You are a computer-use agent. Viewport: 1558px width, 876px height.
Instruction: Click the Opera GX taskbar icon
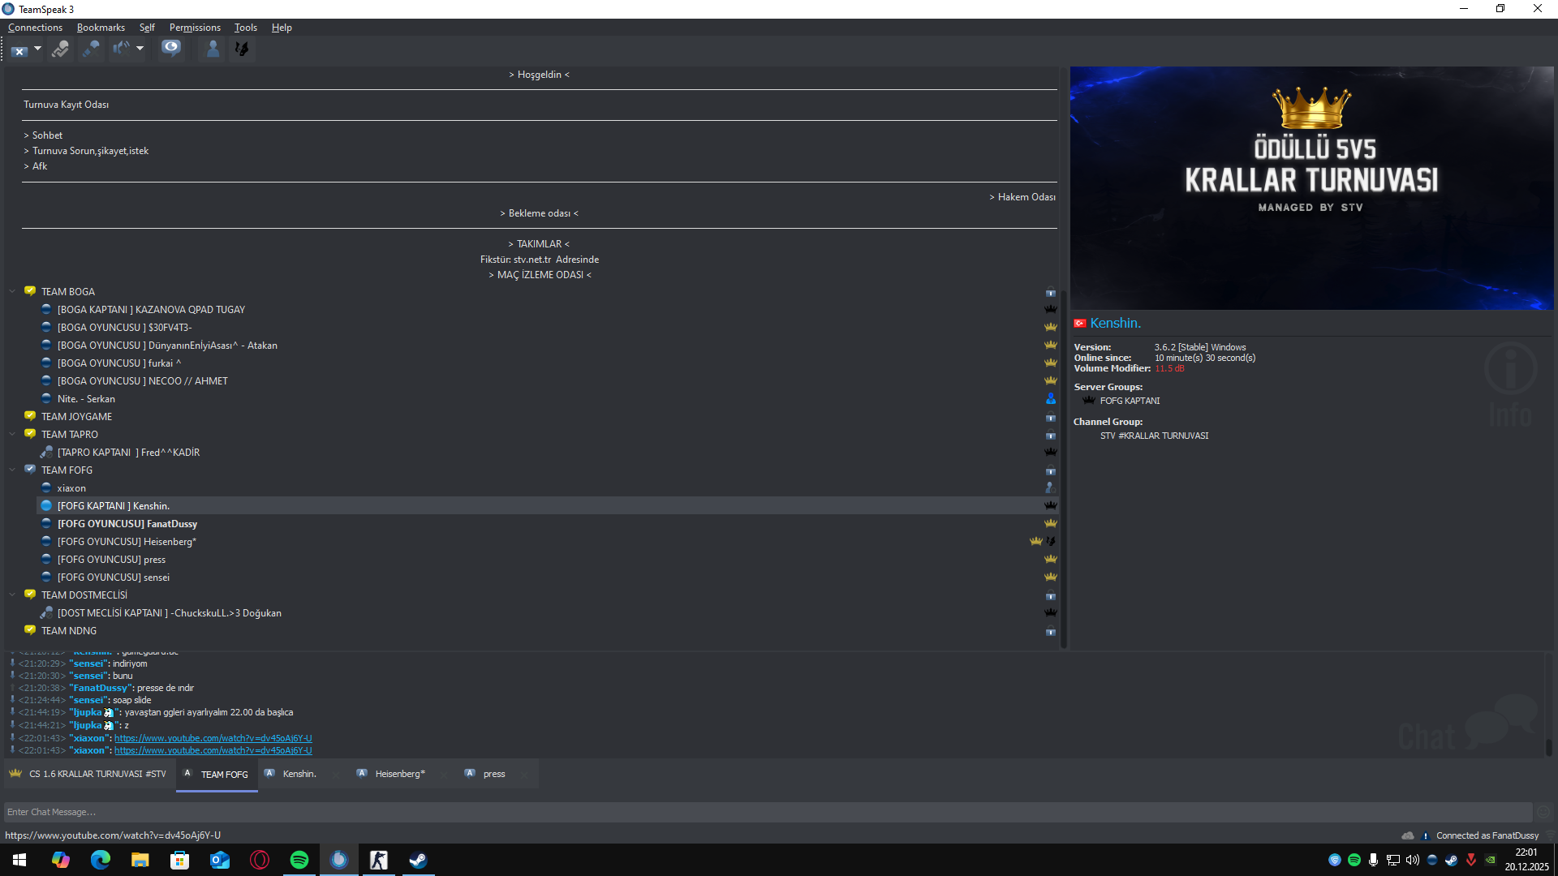tap(260, 860)
